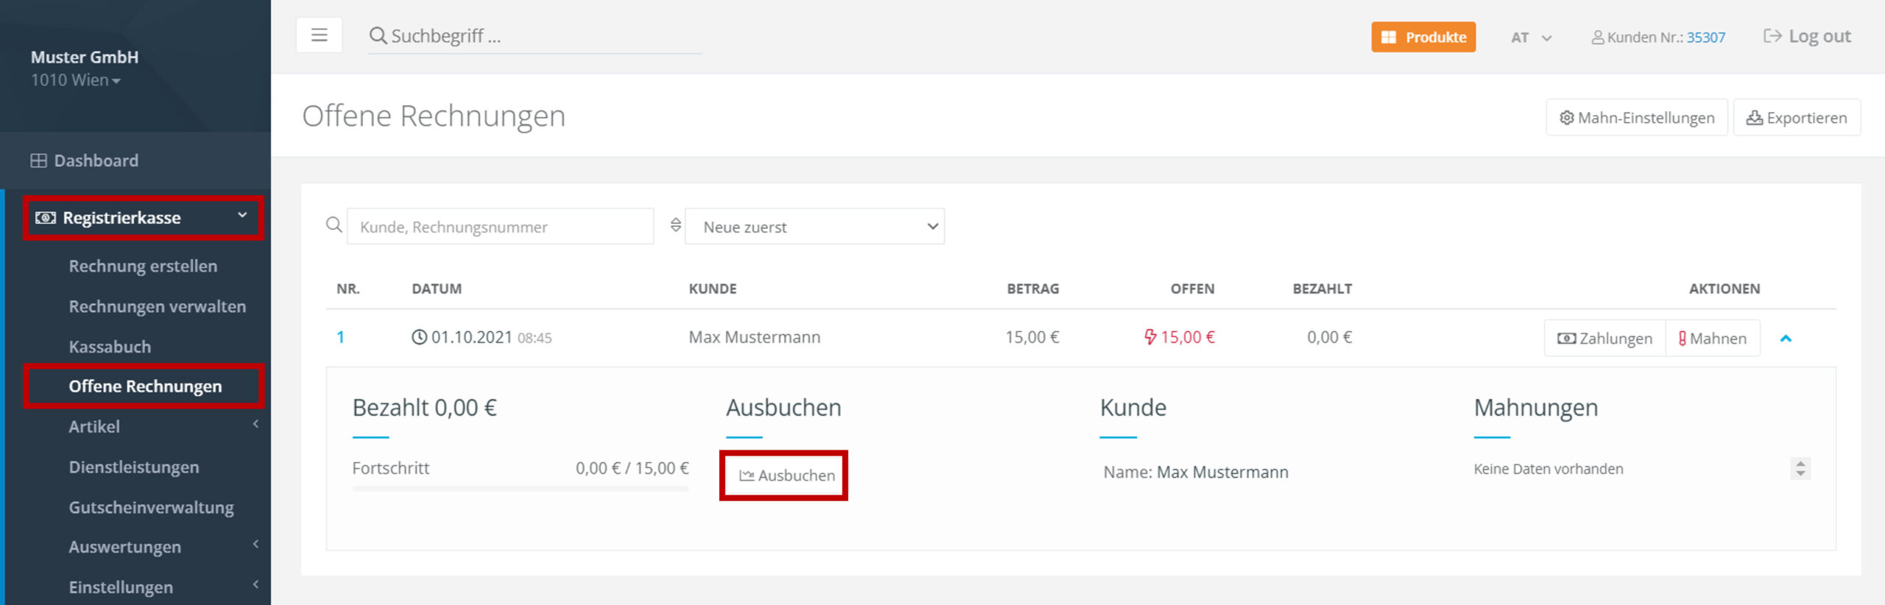This screenshot has height=605, width=1885.
Task: Open Kassabuch in sidebar
Action: pos(110,347)
